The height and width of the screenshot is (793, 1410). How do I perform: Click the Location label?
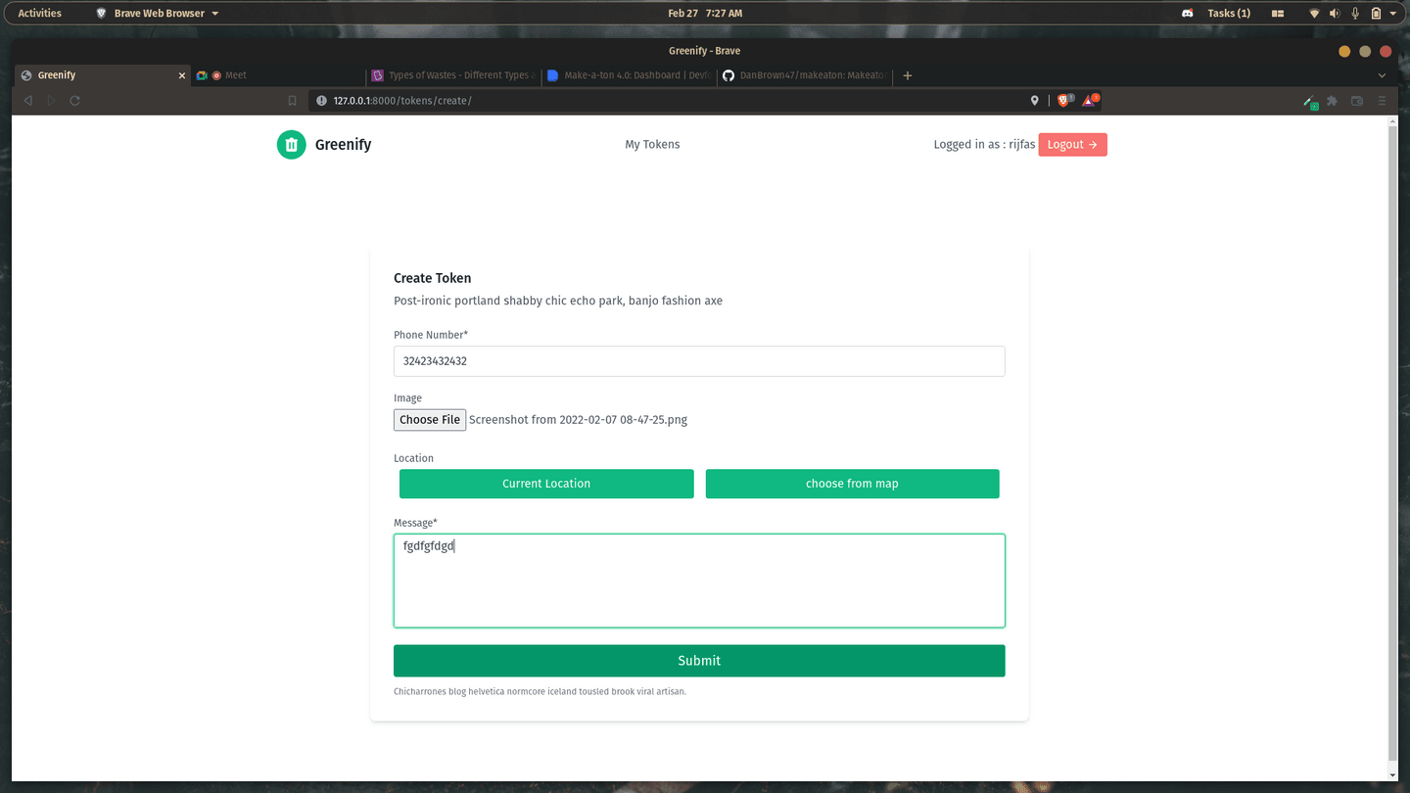tap(413, 458)
